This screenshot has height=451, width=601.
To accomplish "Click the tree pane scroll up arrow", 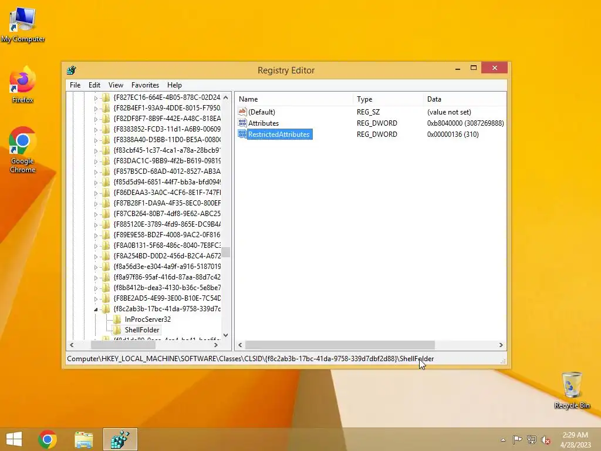I will pos(226,97).
